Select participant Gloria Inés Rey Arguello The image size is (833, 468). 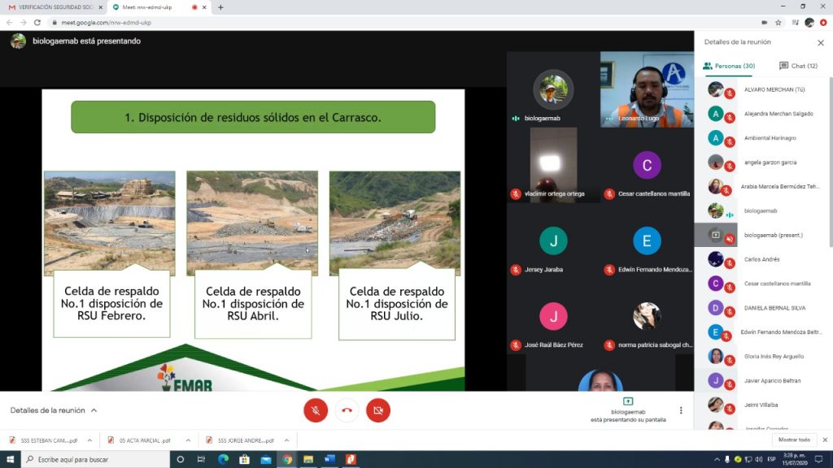(764, 357)
